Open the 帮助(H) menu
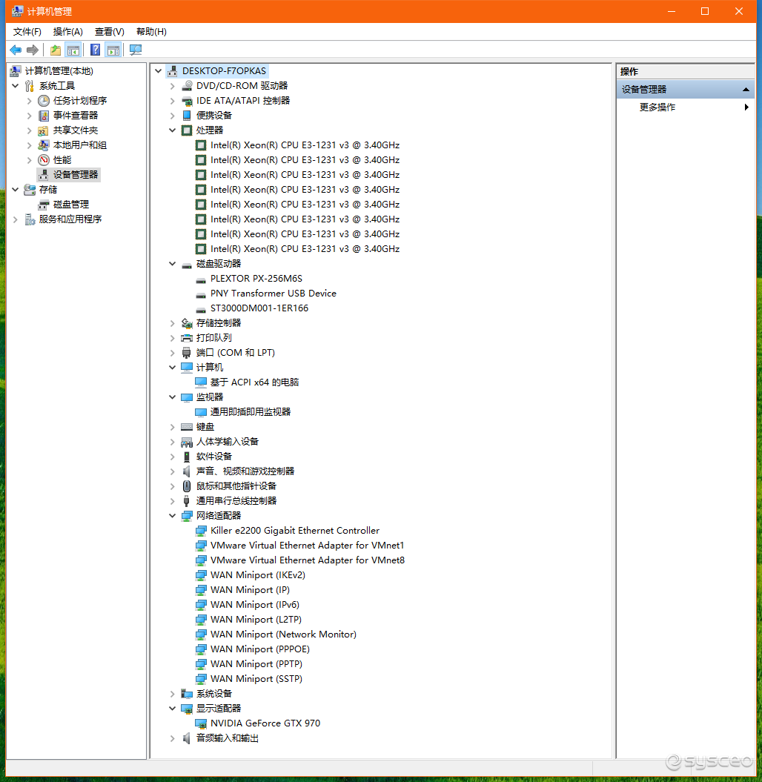Screen dimensions: 762x782 [x=151, y=31]
